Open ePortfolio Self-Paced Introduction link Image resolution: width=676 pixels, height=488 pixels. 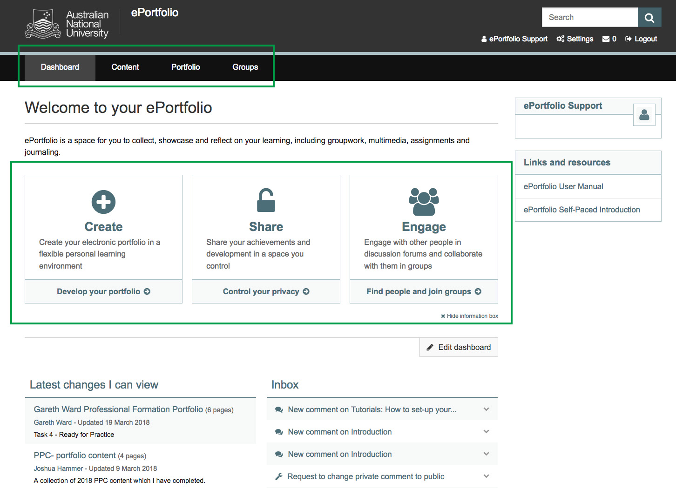[581, 210]
